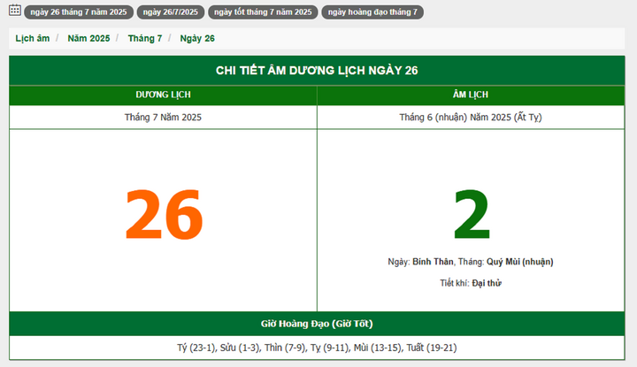Click the calendar icon at top left
The width and height of the screenshot is (637, 367).
pos(14,11)
